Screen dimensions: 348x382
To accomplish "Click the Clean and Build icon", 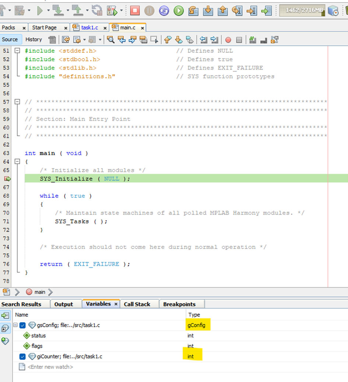I will coord(20,11).
